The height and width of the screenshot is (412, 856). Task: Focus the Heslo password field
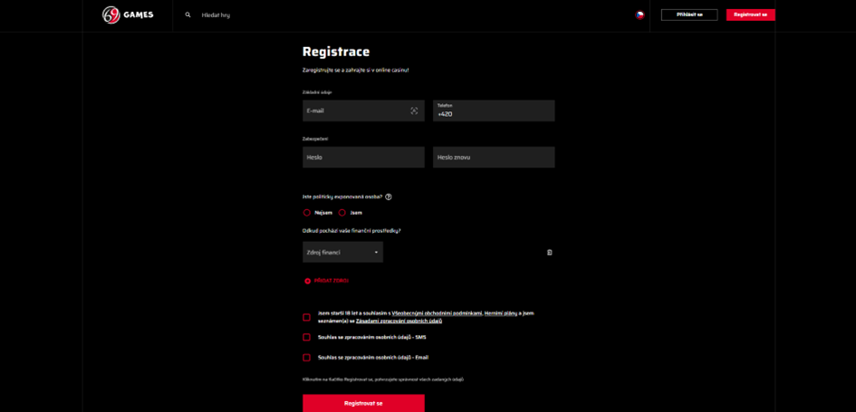[363, 158]
